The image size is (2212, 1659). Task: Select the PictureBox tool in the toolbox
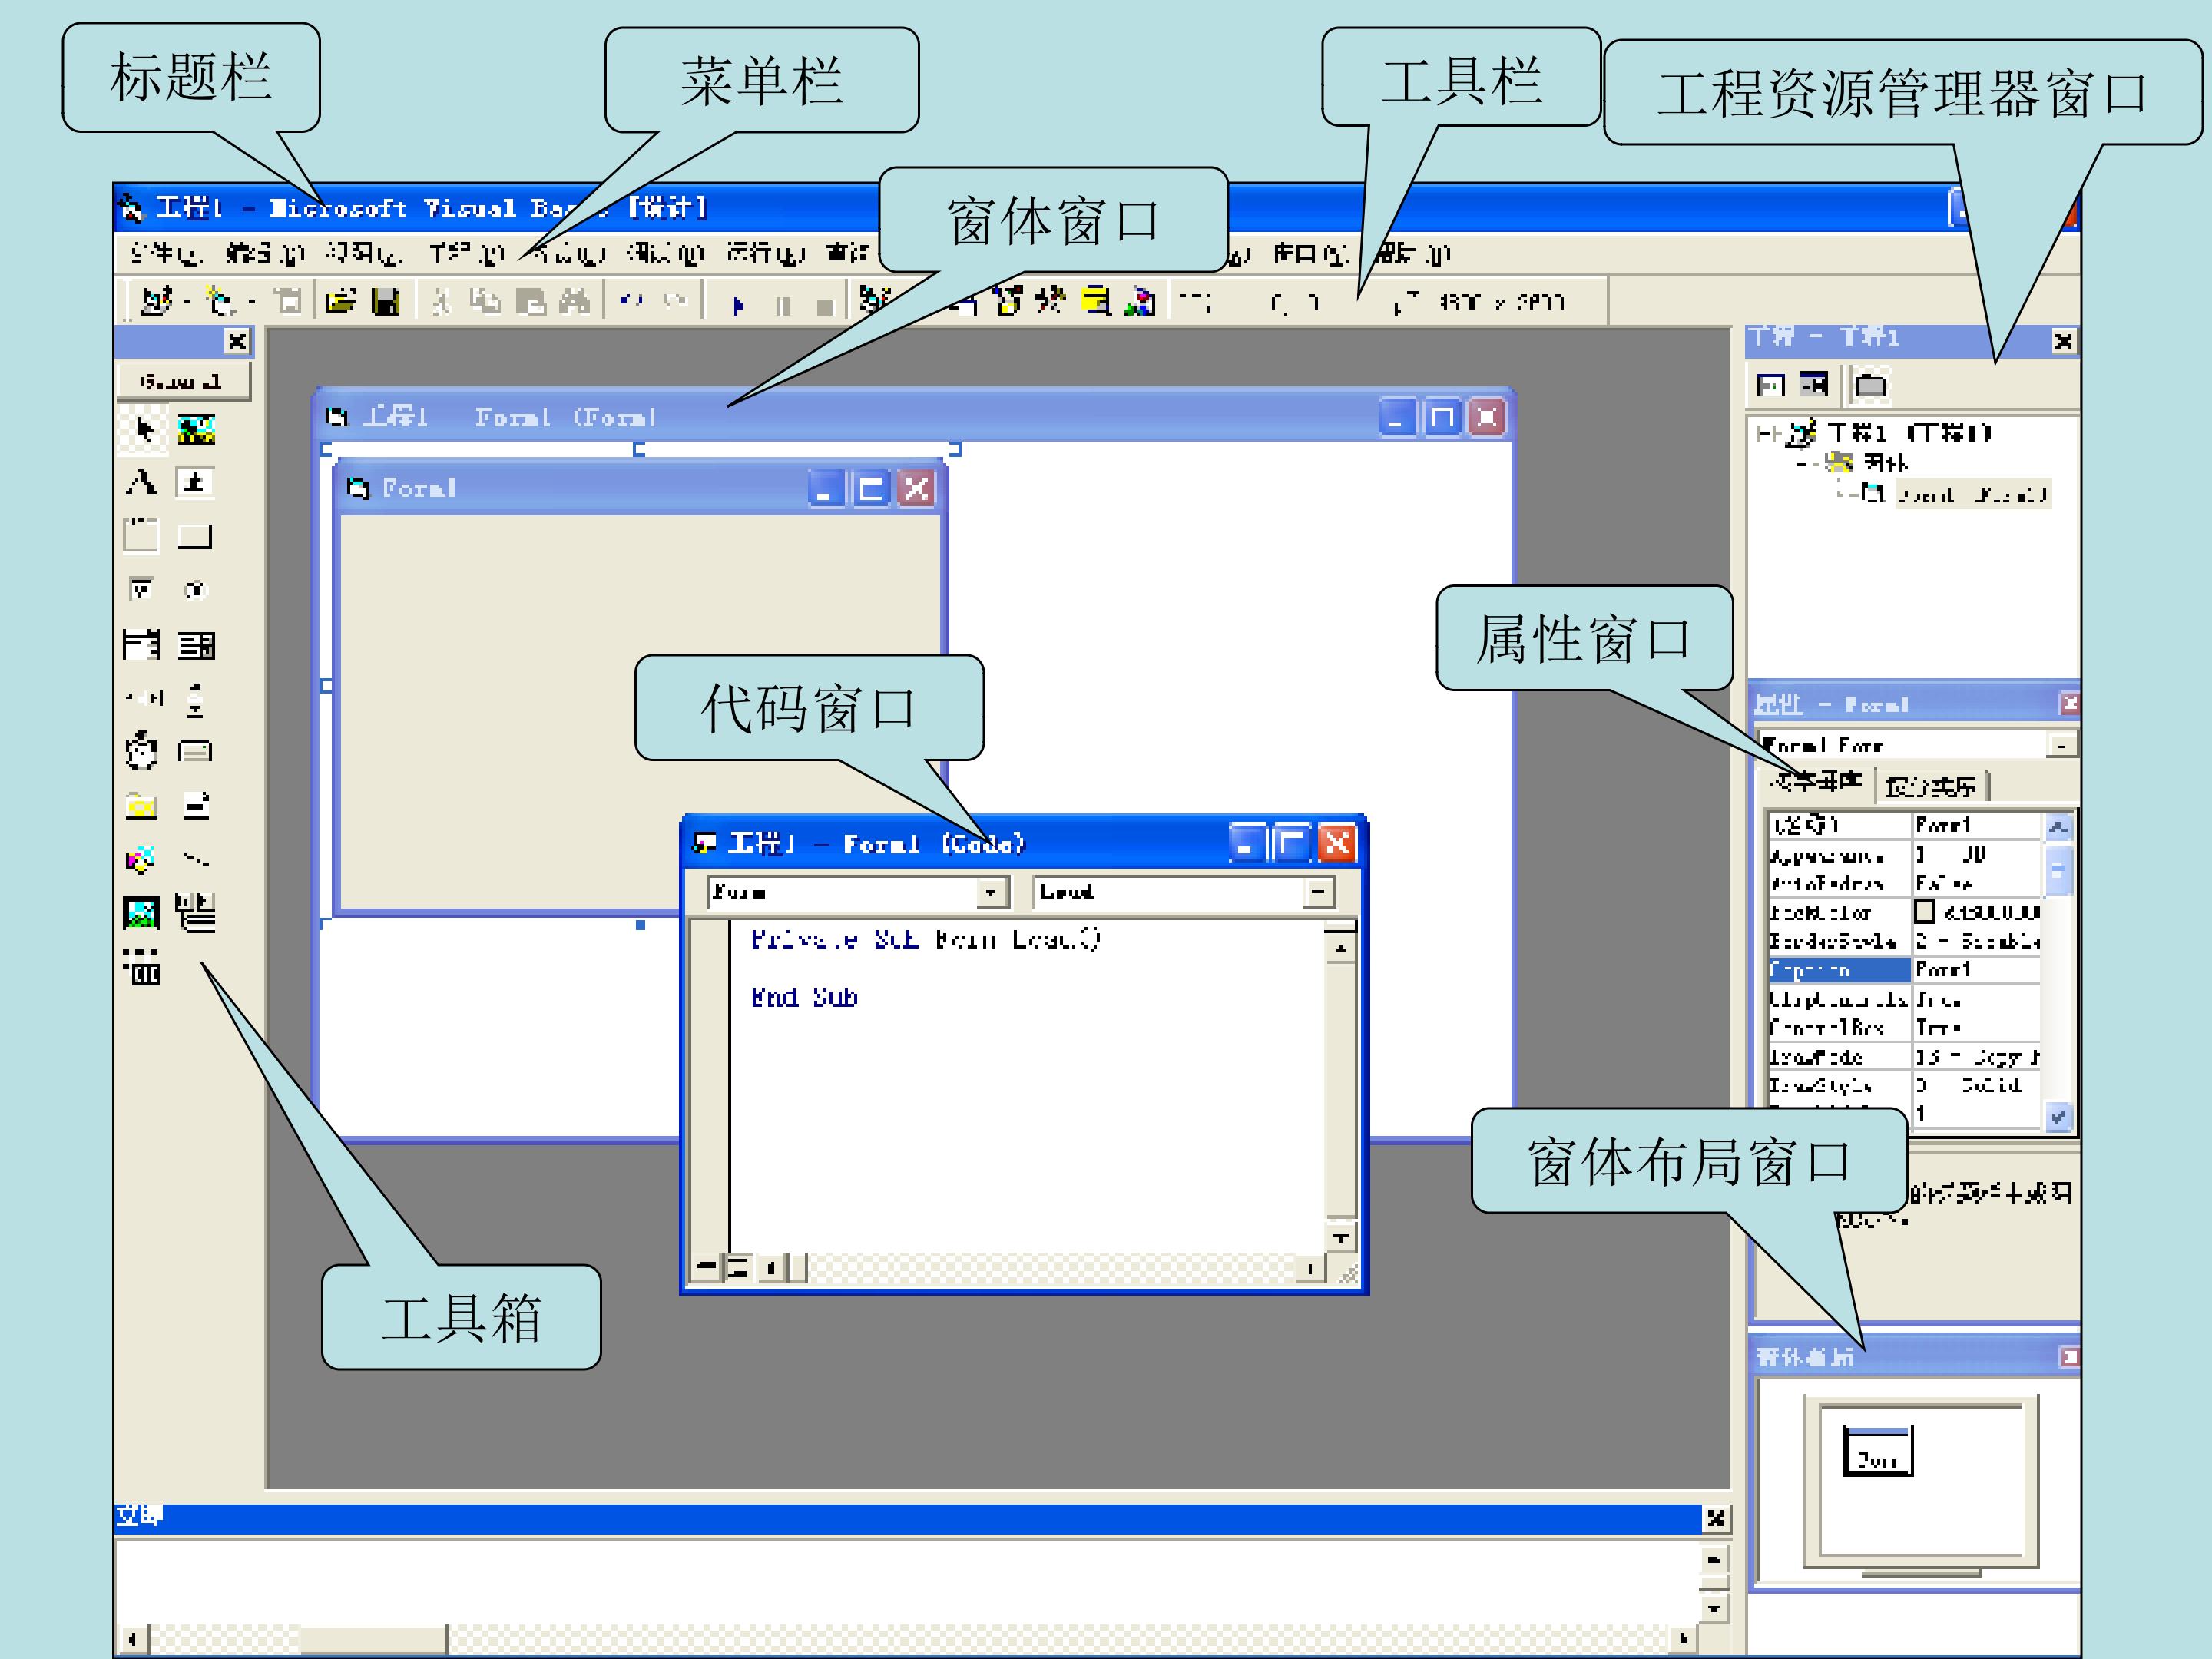point(196,430)
